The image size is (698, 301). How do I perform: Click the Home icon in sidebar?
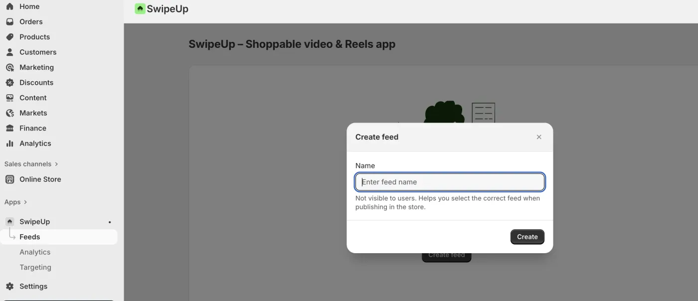point(9,6)
